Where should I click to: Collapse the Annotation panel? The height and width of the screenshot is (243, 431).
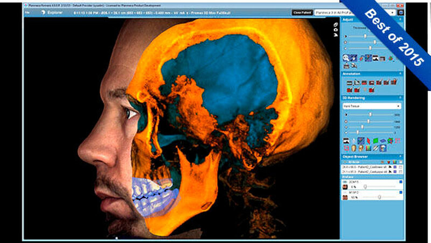(x=400, y=74)
